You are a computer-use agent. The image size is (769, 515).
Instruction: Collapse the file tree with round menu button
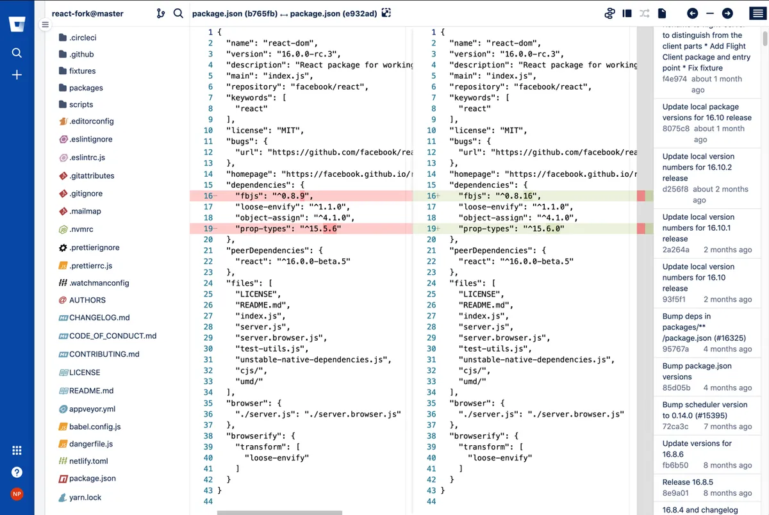tap(45, 25)
